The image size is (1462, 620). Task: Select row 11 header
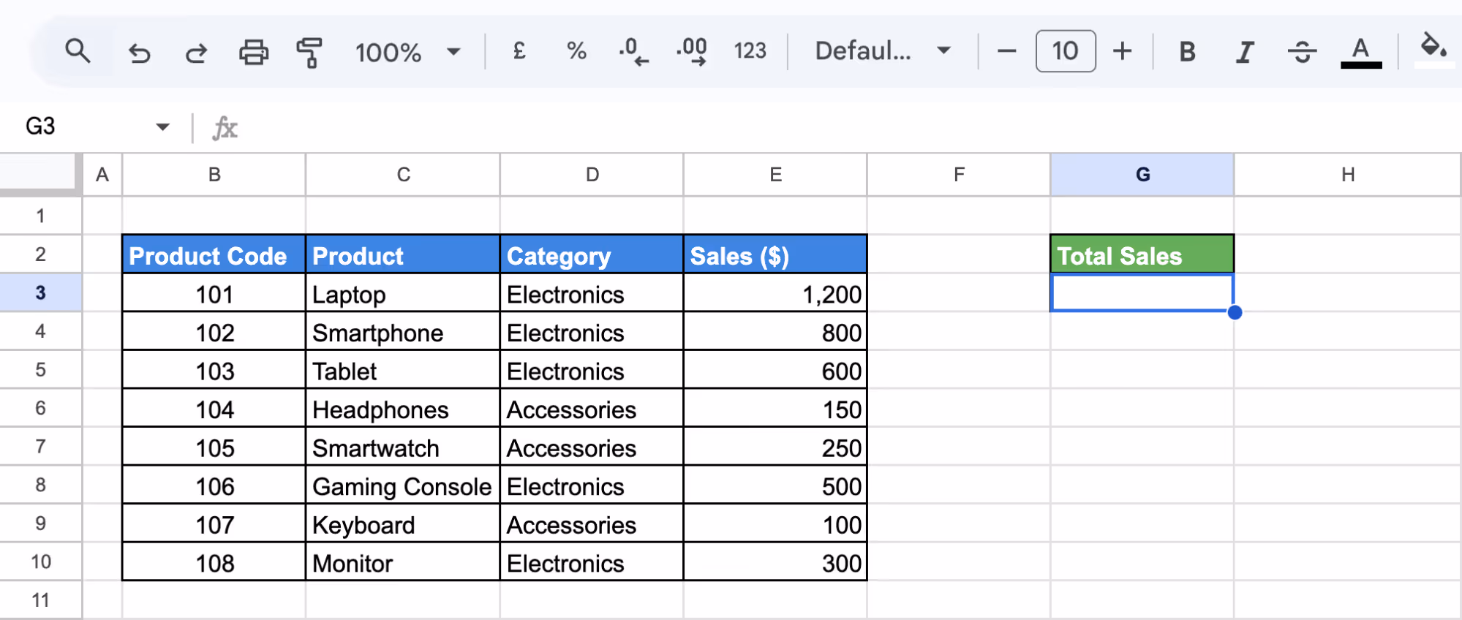click(x=40, y=600)
